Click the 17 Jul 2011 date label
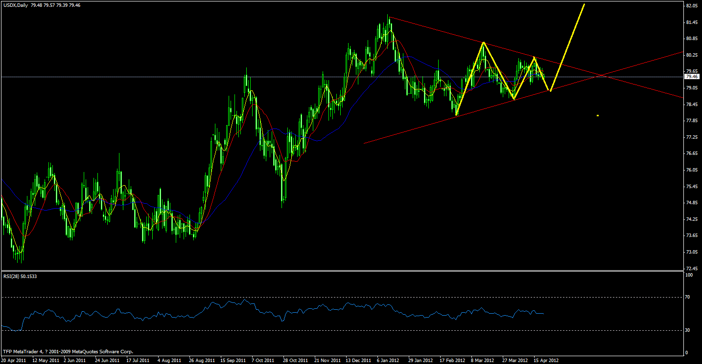The width and height of the screenshot is (702, 364). click(139, 360)
